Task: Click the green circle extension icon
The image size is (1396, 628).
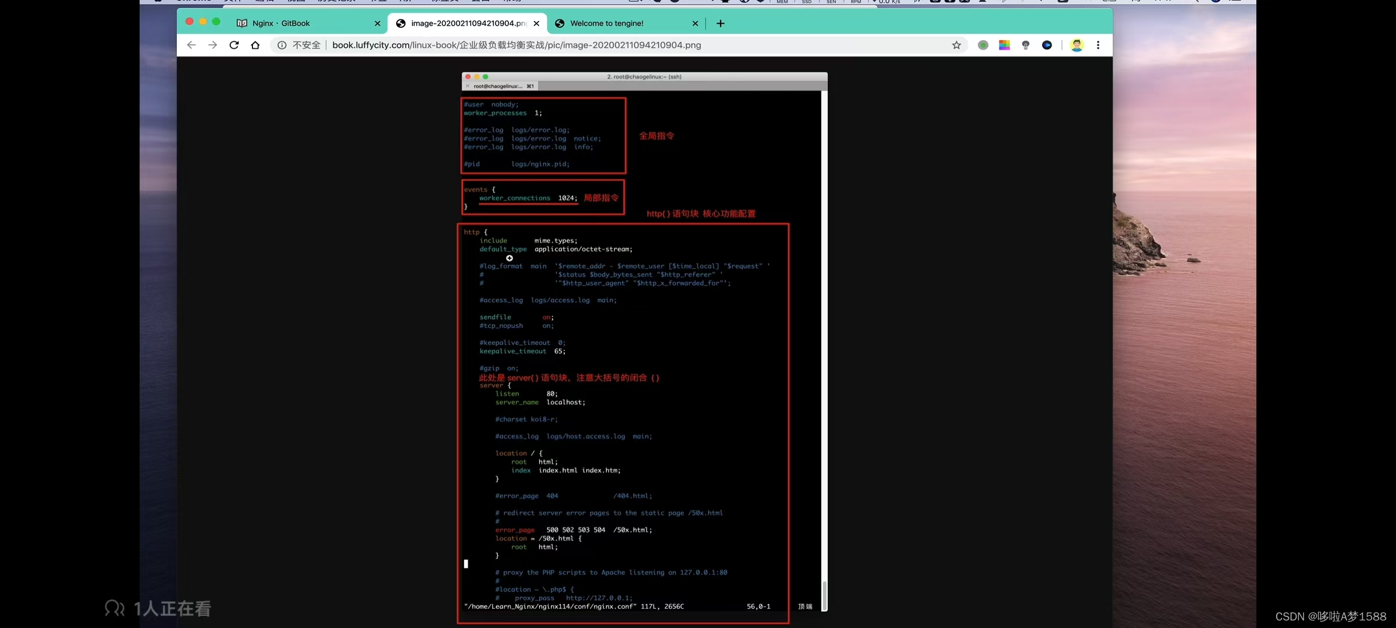Action: point(983,45)
